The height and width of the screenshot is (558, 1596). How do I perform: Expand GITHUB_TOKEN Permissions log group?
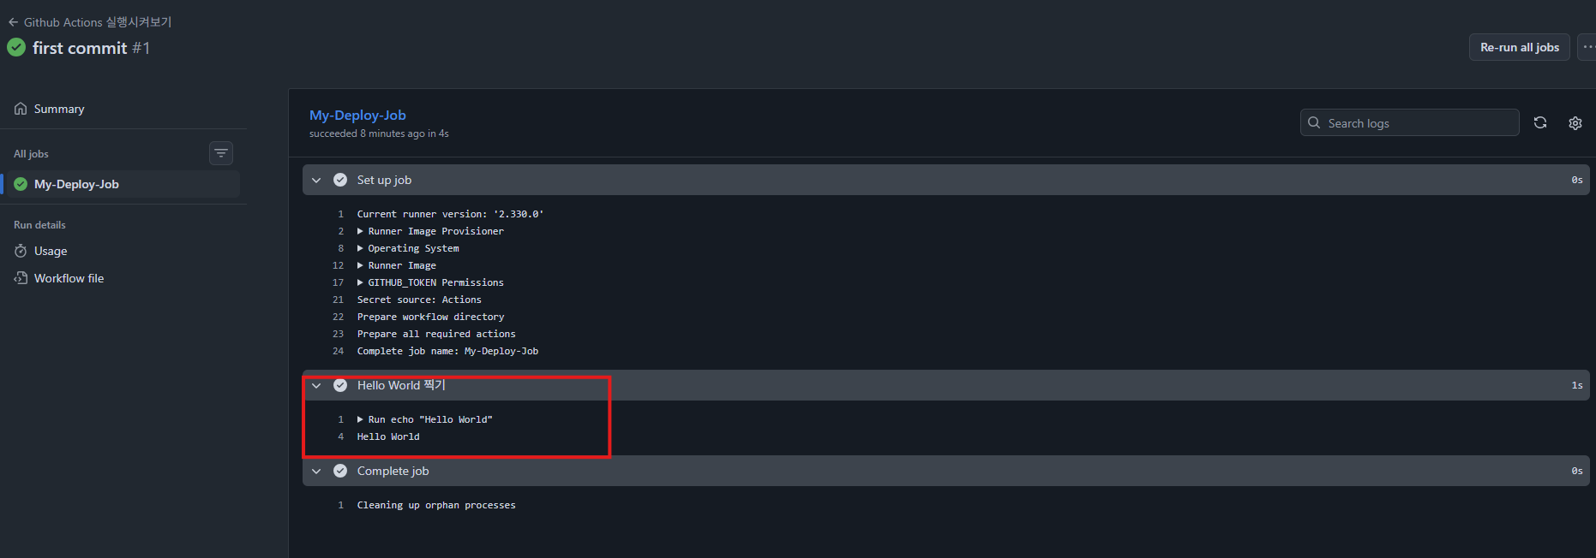point(360,282)
